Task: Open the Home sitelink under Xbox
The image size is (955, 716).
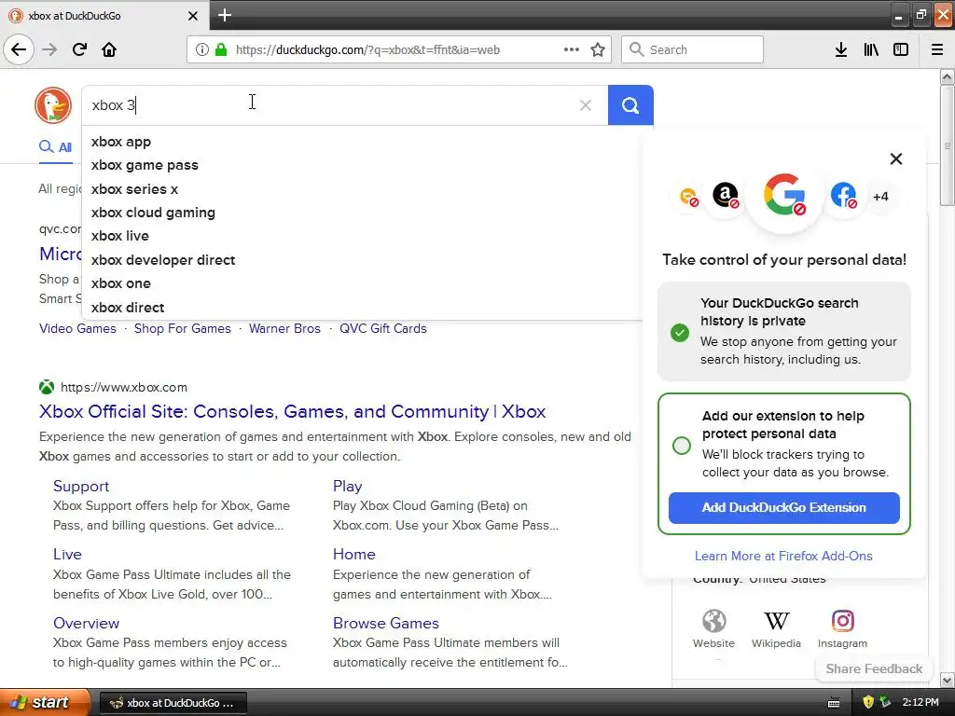Action: click(x=353, y=554)
